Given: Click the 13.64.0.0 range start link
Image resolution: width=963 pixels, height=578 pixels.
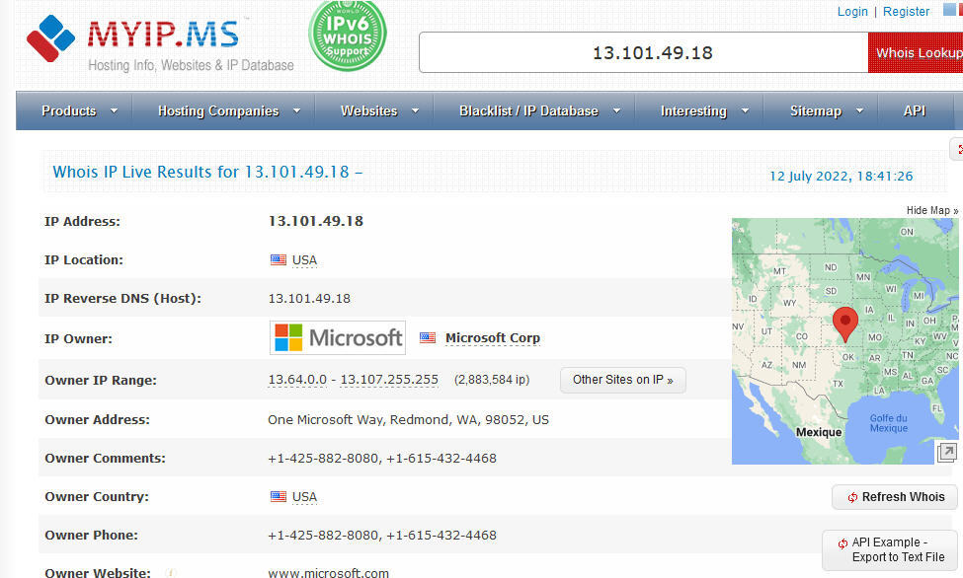Looking at the screenshot, I should pyautogui.click(x=297, y=380).
